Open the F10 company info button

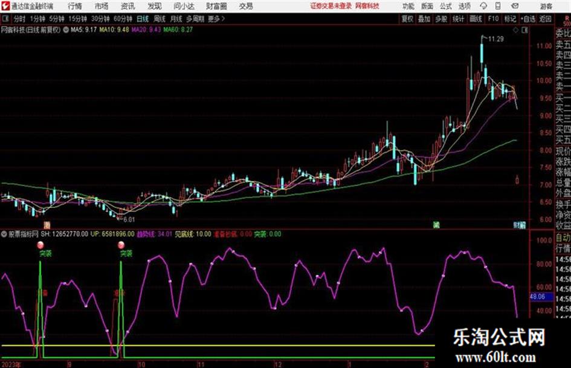pos(493,19)
